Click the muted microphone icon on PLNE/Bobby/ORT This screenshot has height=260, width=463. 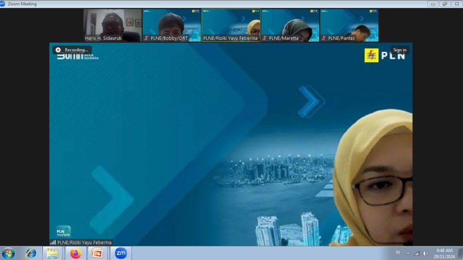146,38
